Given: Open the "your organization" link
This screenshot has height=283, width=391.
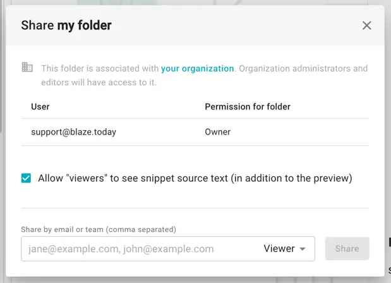Looking at the screenshot, I should tap(197, 68).
